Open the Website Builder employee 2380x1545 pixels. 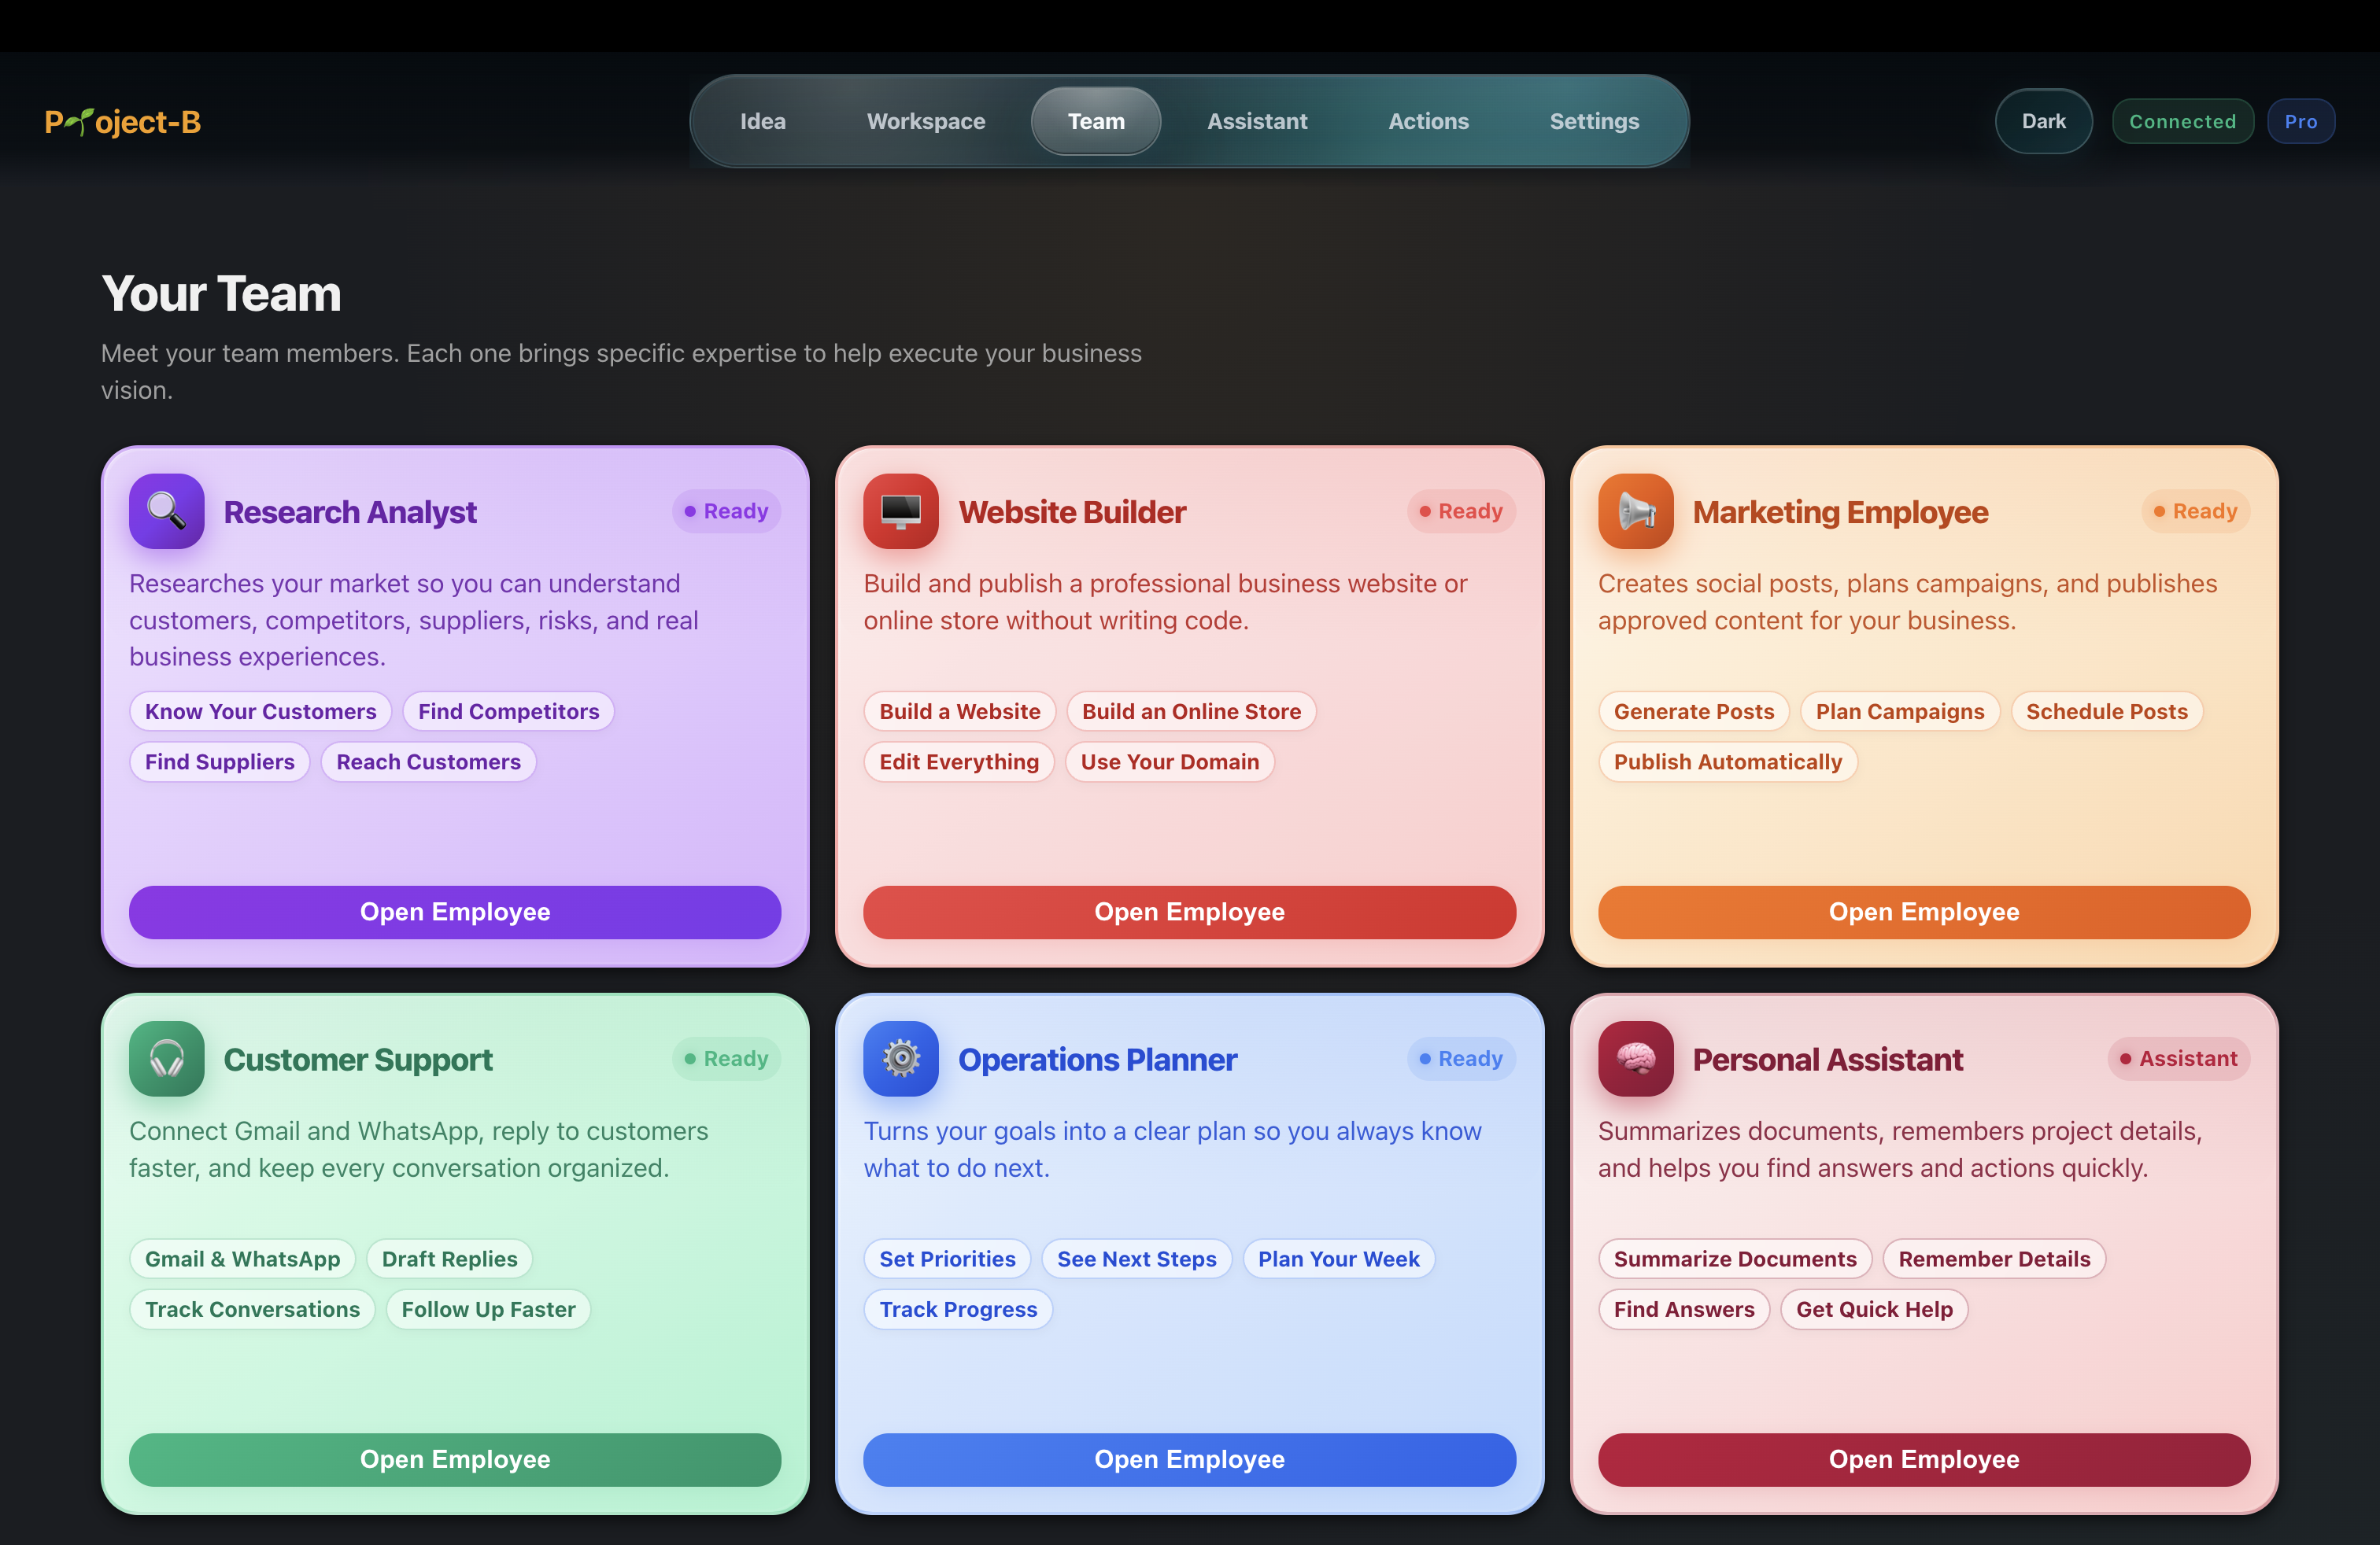[x=1189, y=912]
